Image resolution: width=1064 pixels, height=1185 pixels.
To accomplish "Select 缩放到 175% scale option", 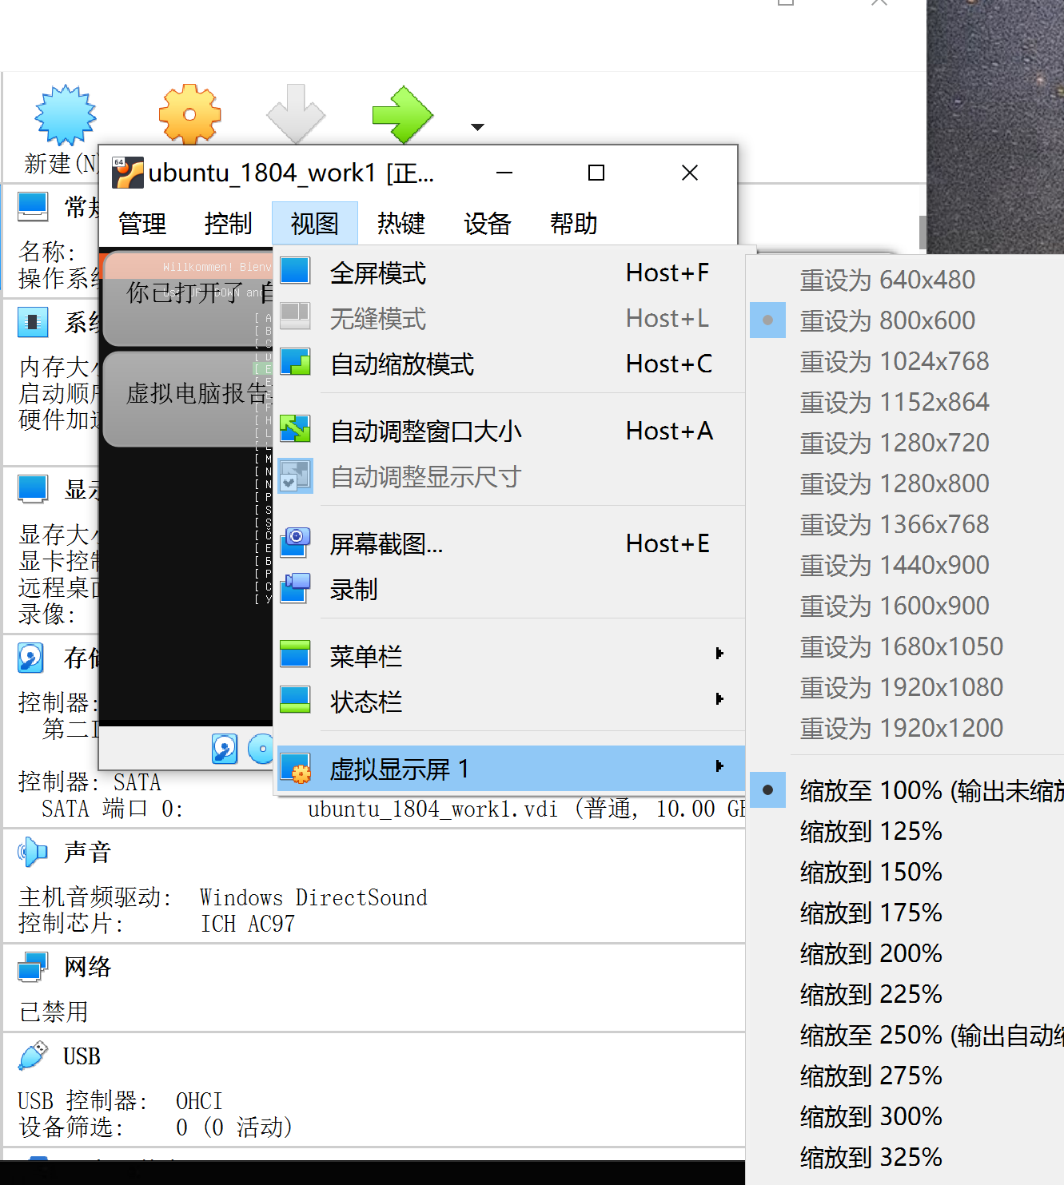I will tap(907, 913).
